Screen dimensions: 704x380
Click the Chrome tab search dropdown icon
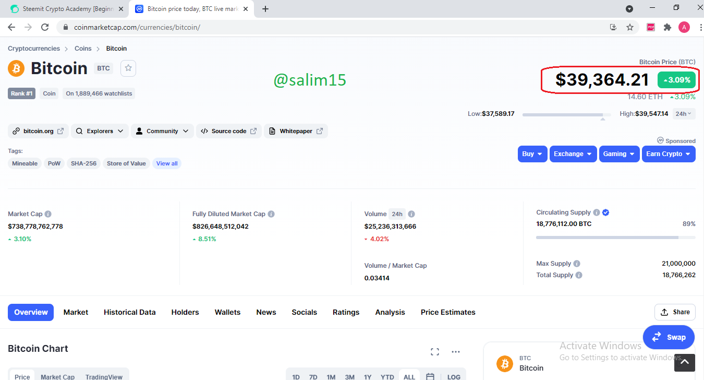pos(629,9)
